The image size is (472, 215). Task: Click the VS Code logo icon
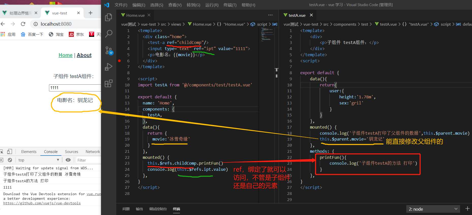(x=107, y=5)
